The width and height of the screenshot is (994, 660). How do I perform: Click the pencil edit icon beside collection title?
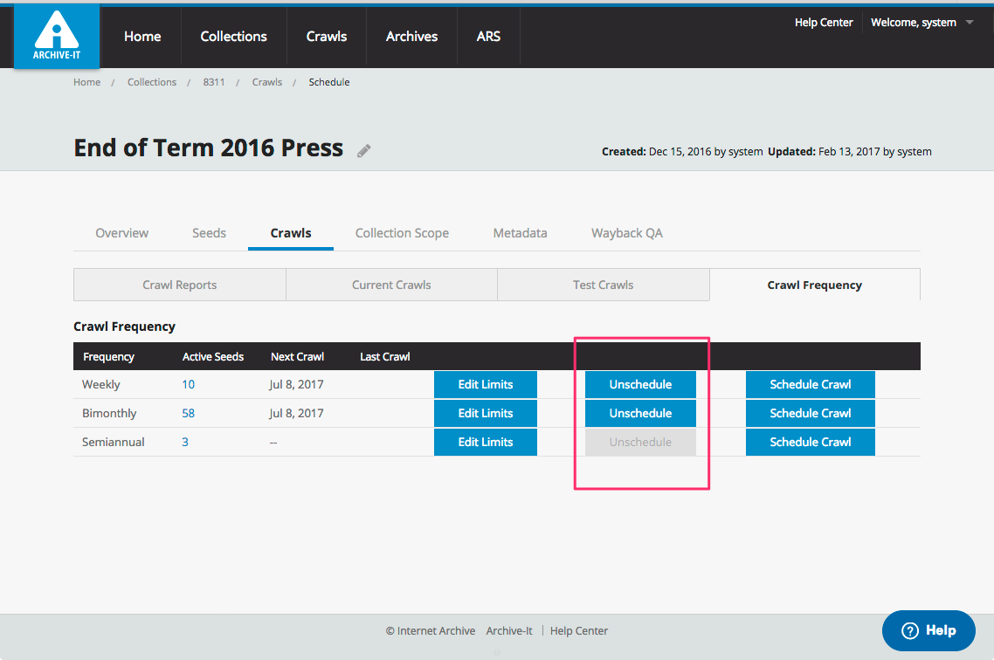pos(364,150)
